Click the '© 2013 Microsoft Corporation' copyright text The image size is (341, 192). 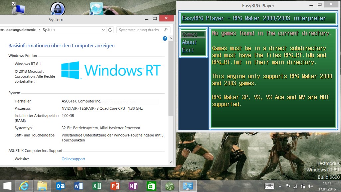click(35, 76)
